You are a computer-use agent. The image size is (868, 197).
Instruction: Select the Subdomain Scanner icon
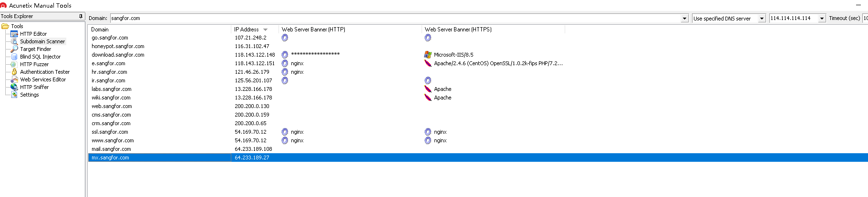click(x=14, y=41)
